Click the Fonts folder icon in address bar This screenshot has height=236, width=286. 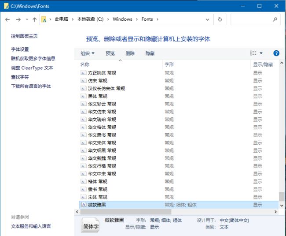click(44, 19)
